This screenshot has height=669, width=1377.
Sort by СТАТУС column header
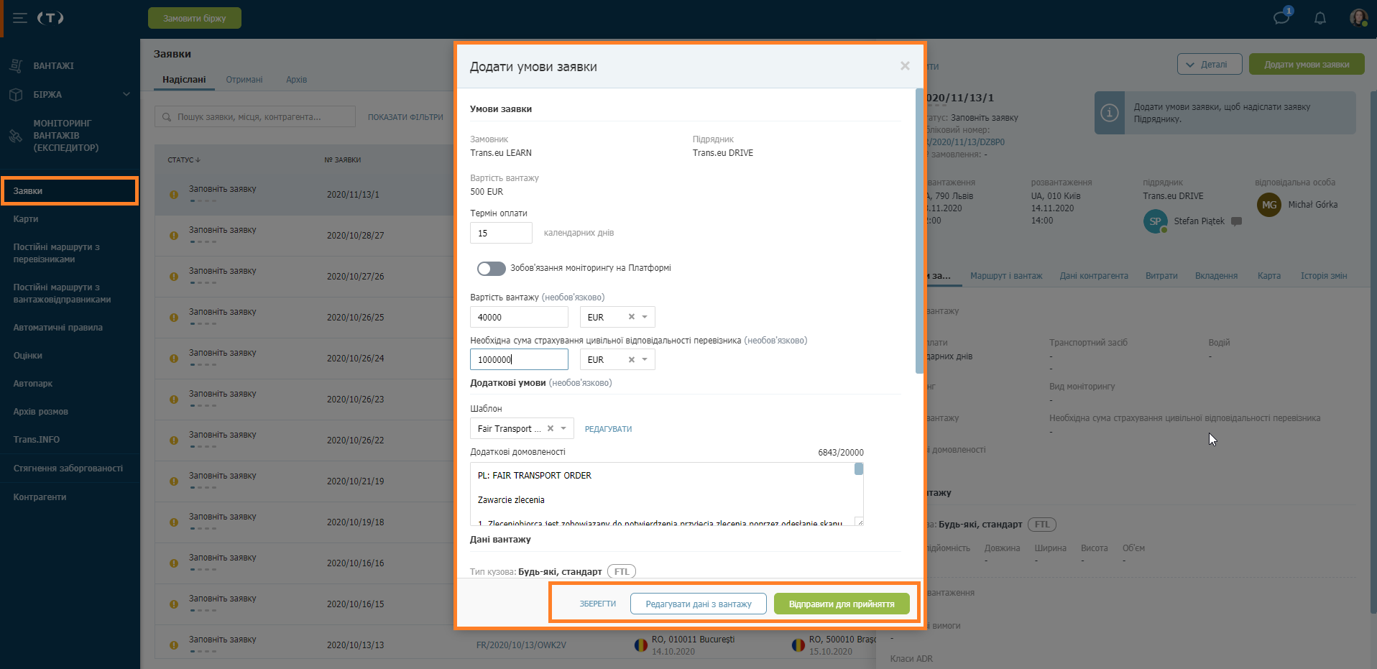pos(184,160)
